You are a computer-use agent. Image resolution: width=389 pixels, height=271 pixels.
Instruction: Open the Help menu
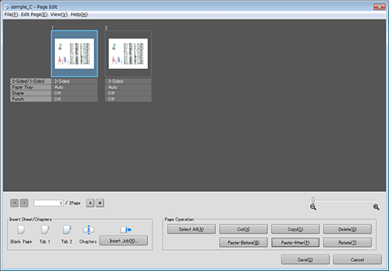pos(79,14)
